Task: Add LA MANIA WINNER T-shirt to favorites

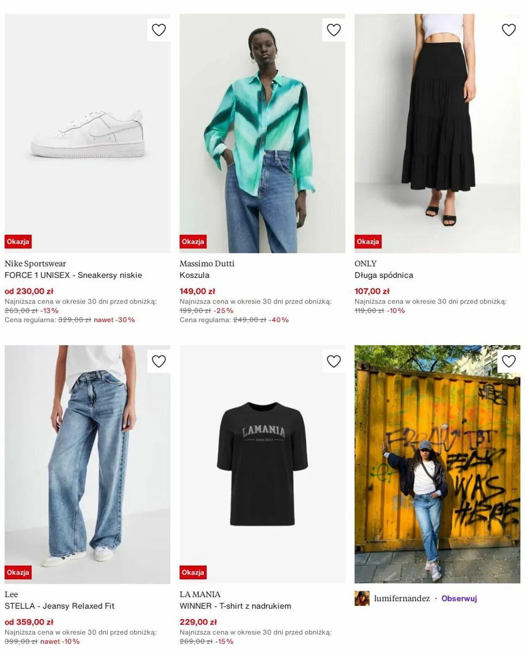Action: point(334,361)
